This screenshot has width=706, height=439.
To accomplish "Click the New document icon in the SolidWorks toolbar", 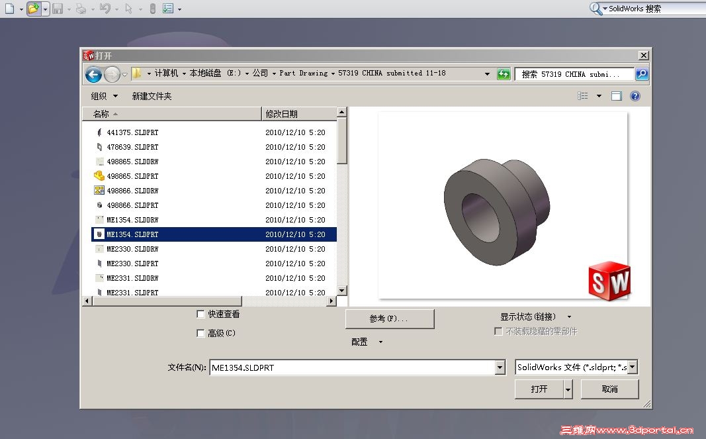I will point(9,8).
